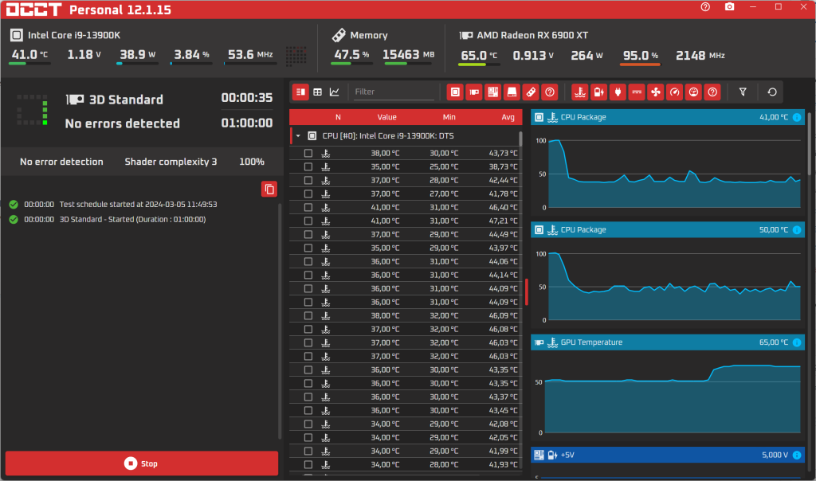Check the row with average 46,40 °C
Screen dimensions: 816x481
pyautogui.click(x=308, y=208)
